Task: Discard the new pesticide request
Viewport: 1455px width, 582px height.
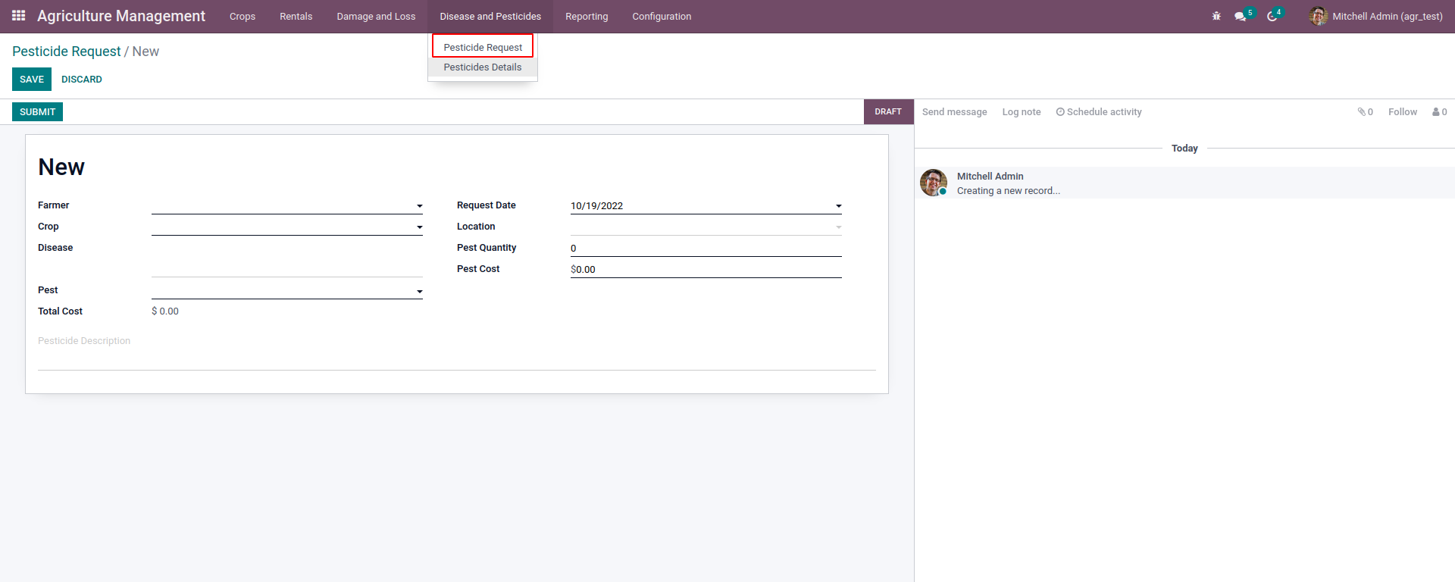Action: pos(81,80)
